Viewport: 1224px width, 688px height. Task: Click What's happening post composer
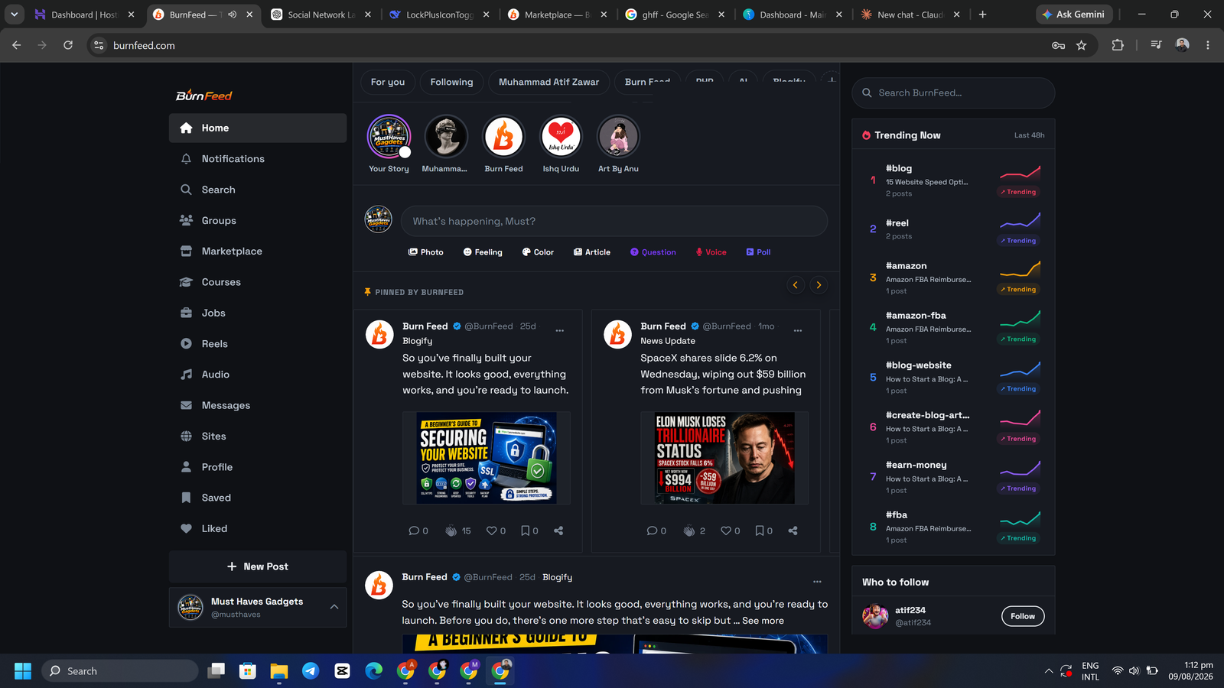(x=614, y=221)
